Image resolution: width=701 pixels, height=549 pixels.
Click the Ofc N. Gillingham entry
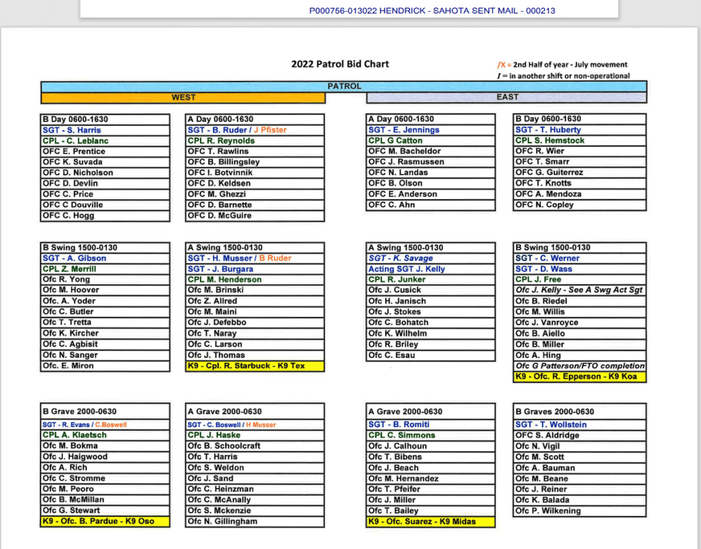[255, 522]
